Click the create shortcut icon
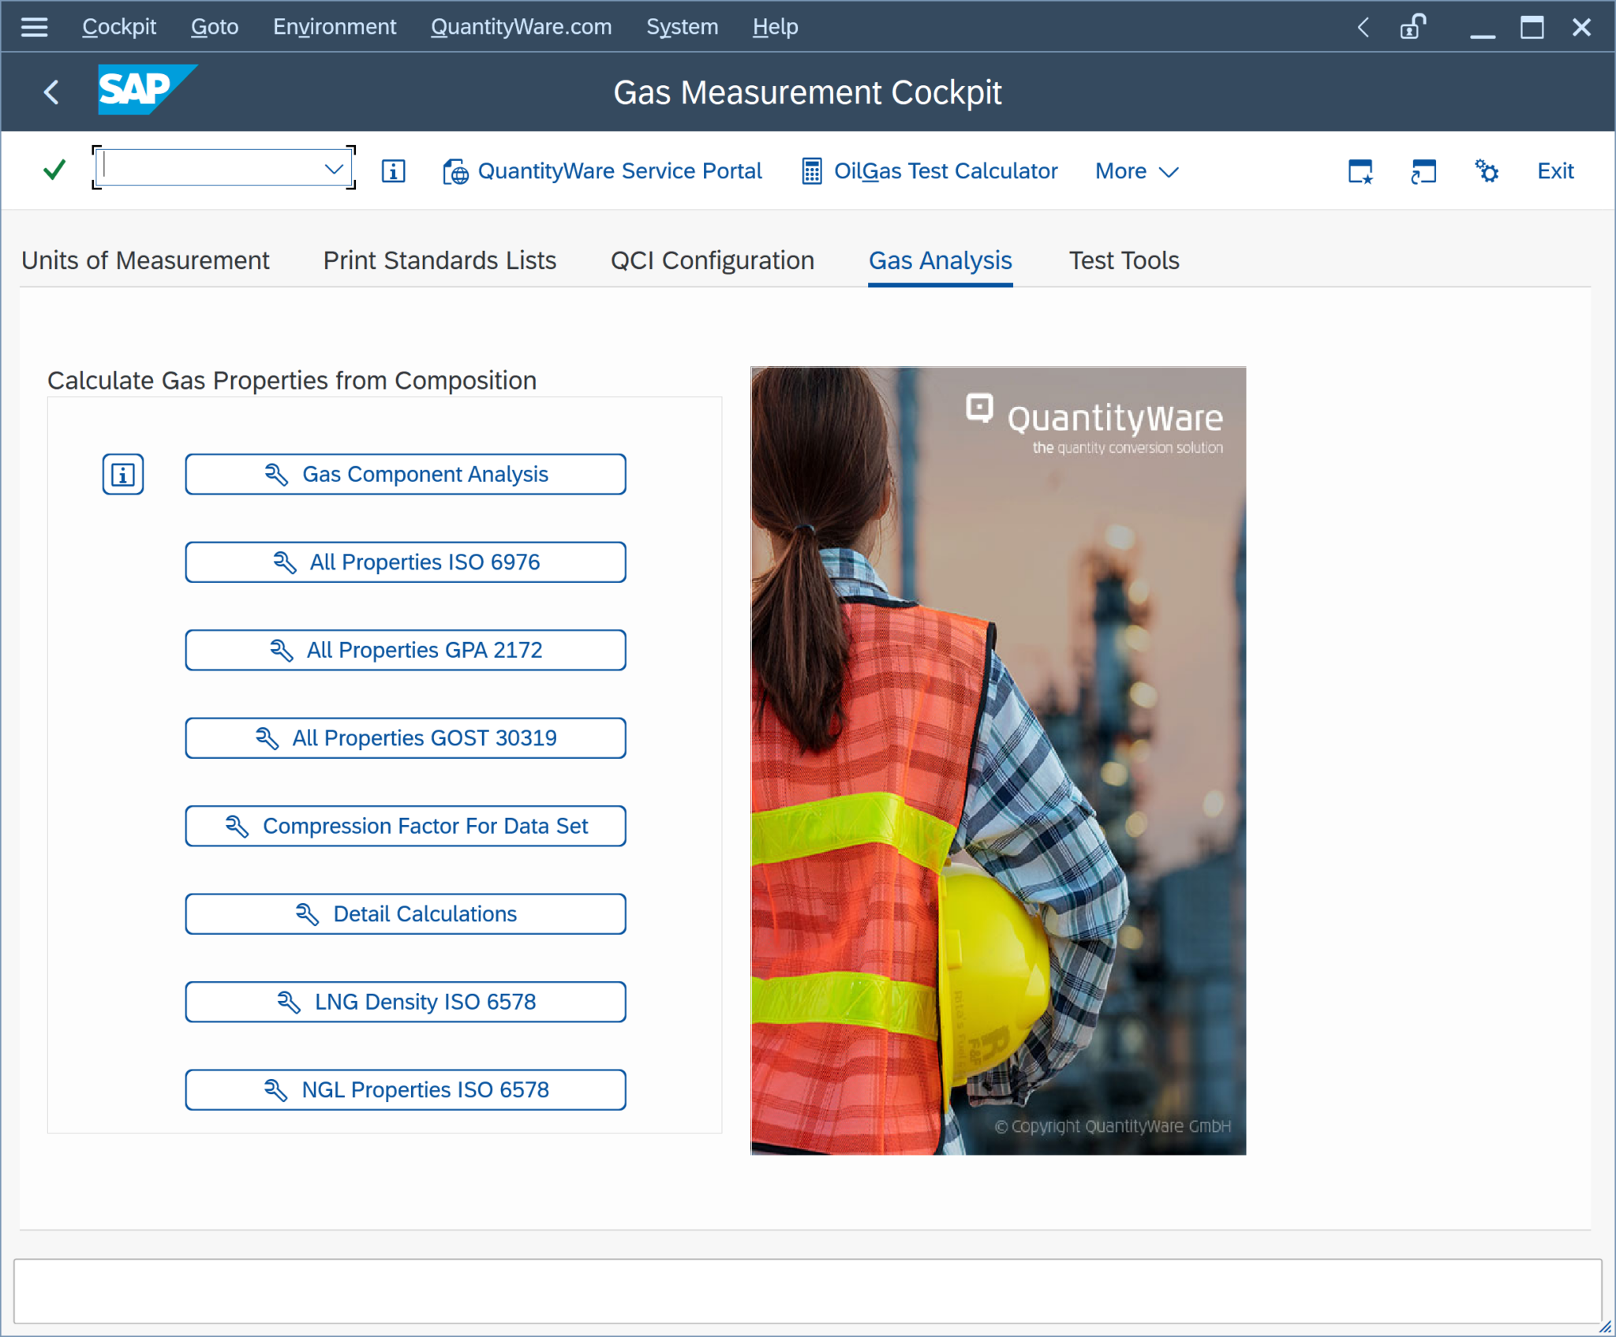1616x1337 pixels. 1423,170
